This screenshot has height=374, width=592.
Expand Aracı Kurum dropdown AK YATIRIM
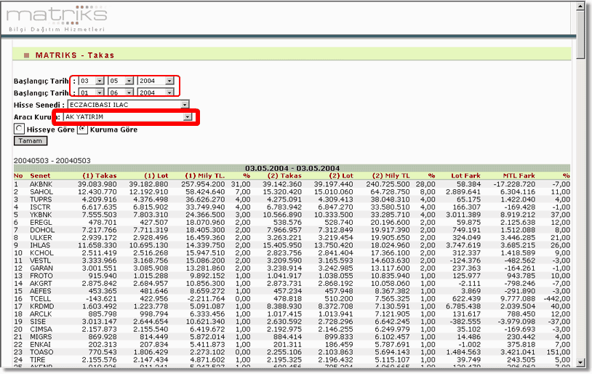(128, 116)
